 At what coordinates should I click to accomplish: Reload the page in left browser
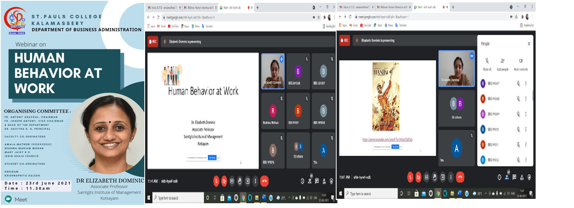(158, 17)
